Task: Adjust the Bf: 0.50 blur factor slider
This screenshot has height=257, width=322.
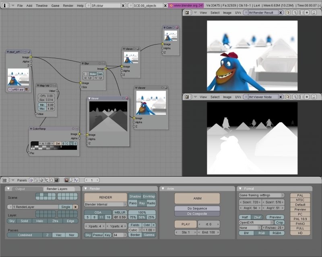Action: [120, 217]
